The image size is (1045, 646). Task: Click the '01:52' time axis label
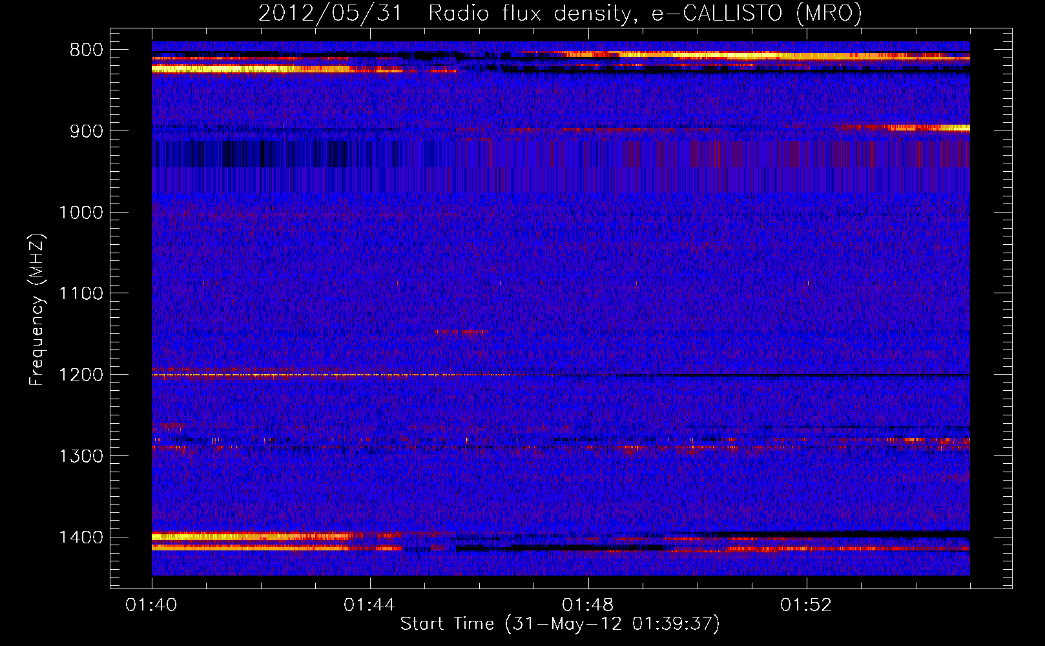pos(806,605)
